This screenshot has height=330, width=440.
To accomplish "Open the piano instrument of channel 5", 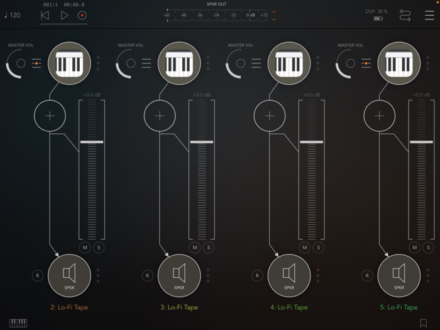I will coord(399,63).
